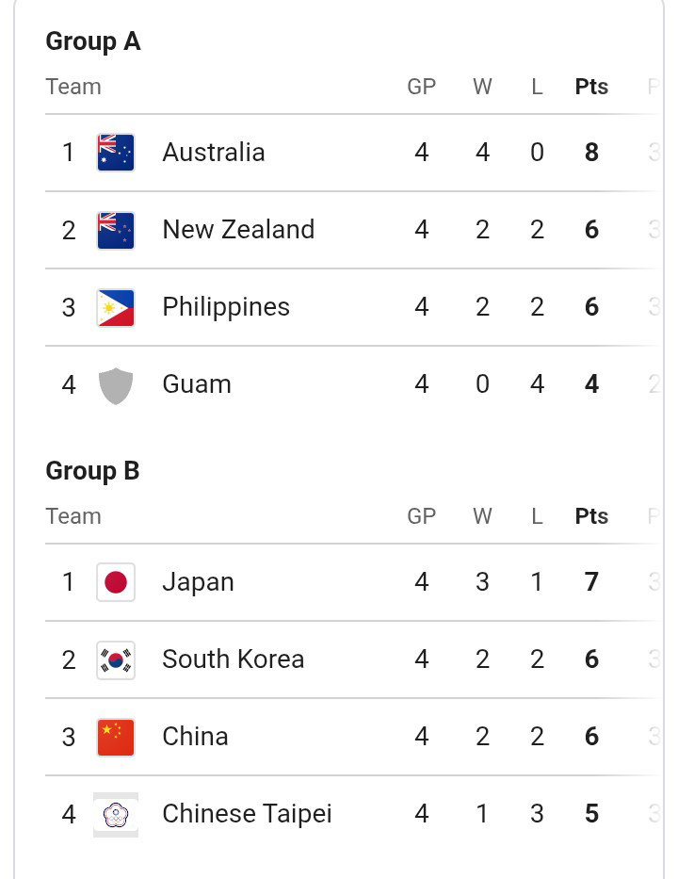Click the New Zealand flag icon
Image resolution: width=678 pixels, height=879 pixels.
116,230
